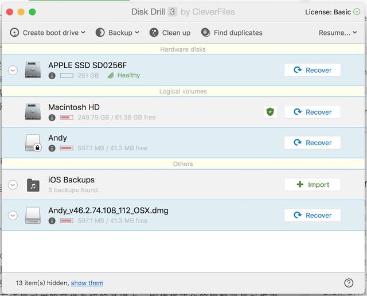Image resolution: width=367 pixels, height=296 pixels.
Task: Show info for the Andy_v46 dmg image
Action: click(x=52, y=221)
